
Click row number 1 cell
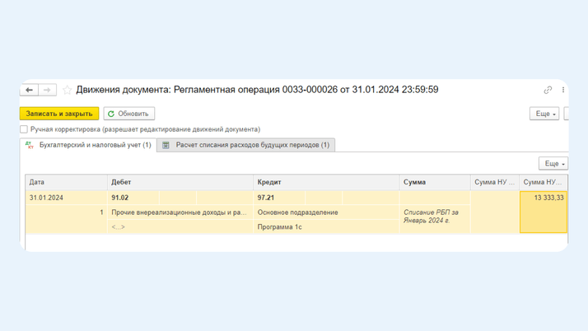coord(67,212)
